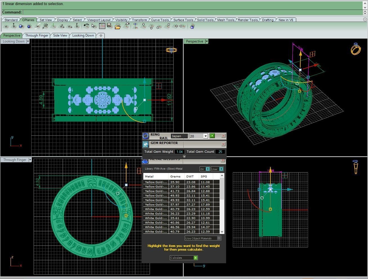Select the CPlane to Object cube icon
The width and height of the screenshot is (368, 279).
(21, 26)
